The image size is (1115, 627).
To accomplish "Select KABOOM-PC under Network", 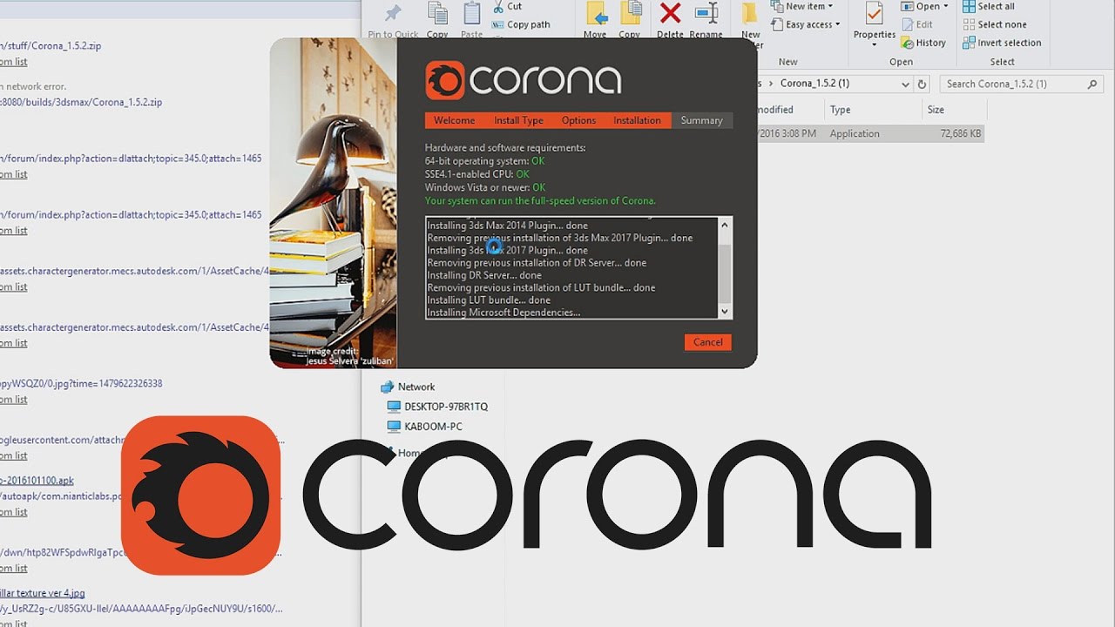I will pyautogui.click(x=433, y=427).
